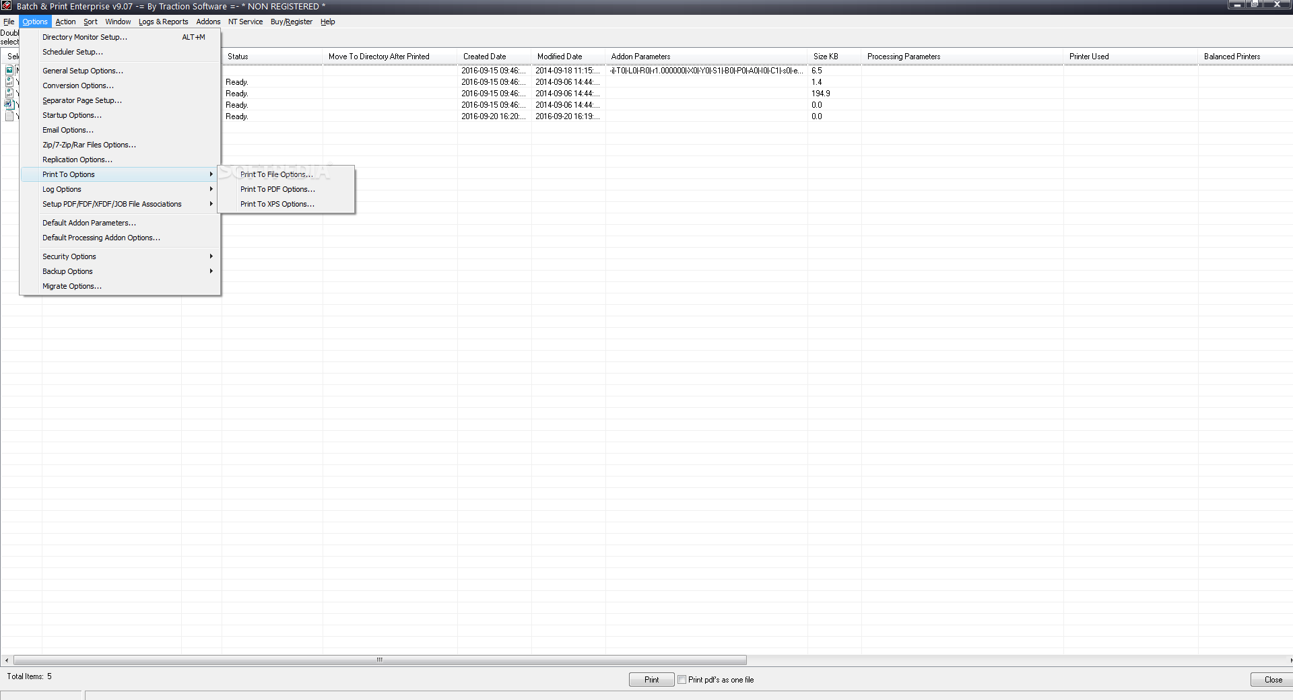Screen dimensions: 1293x700
Task: Choose Directory Monitor Setup... menu entry
Action: (x=121, y=37)
